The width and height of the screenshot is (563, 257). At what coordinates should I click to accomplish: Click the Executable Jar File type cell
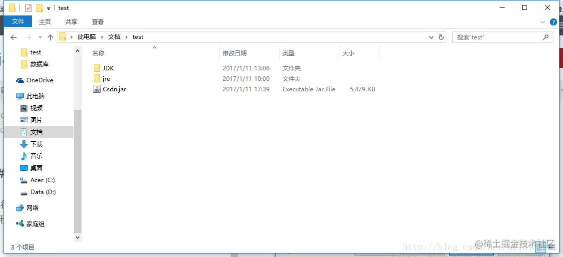point(309,89)
